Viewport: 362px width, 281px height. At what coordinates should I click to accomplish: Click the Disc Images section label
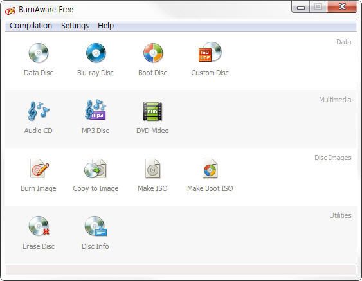pos(332,158)
